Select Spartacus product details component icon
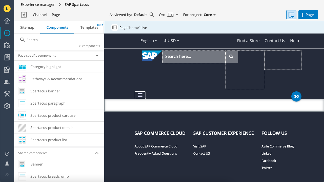 pyautogui.click(x=22, y=128)
